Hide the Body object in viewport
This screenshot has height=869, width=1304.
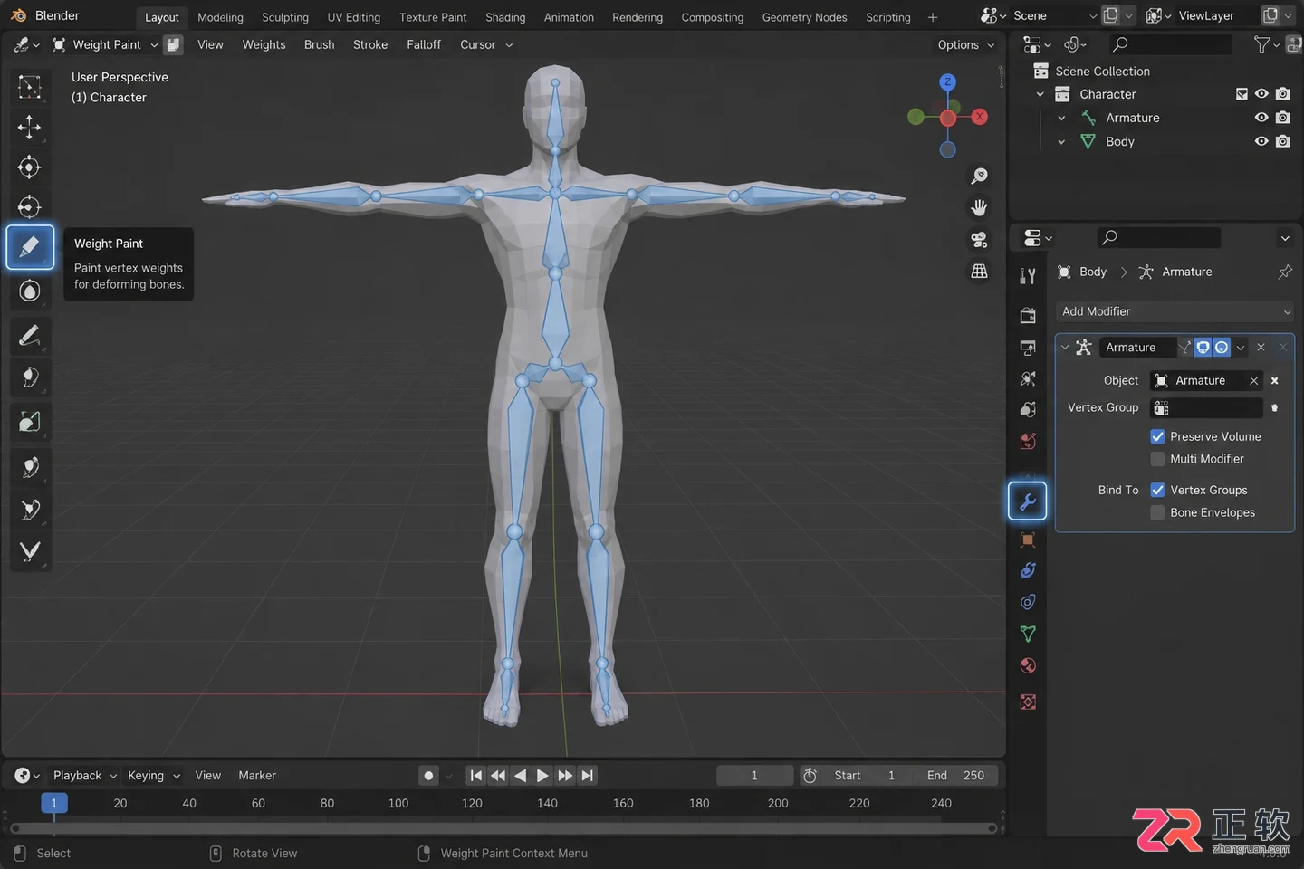click(x=1261, y=141)
